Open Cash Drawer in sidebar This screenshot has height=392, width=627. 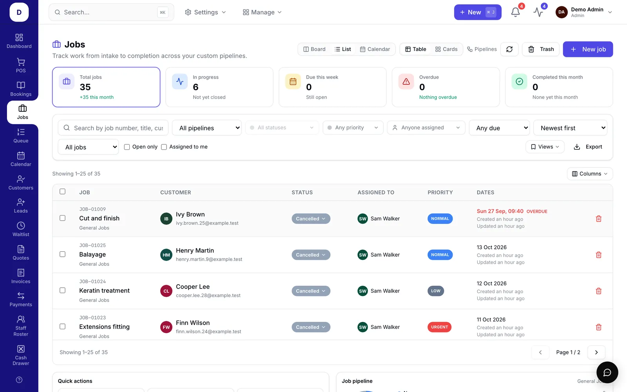tap(21, 356)
